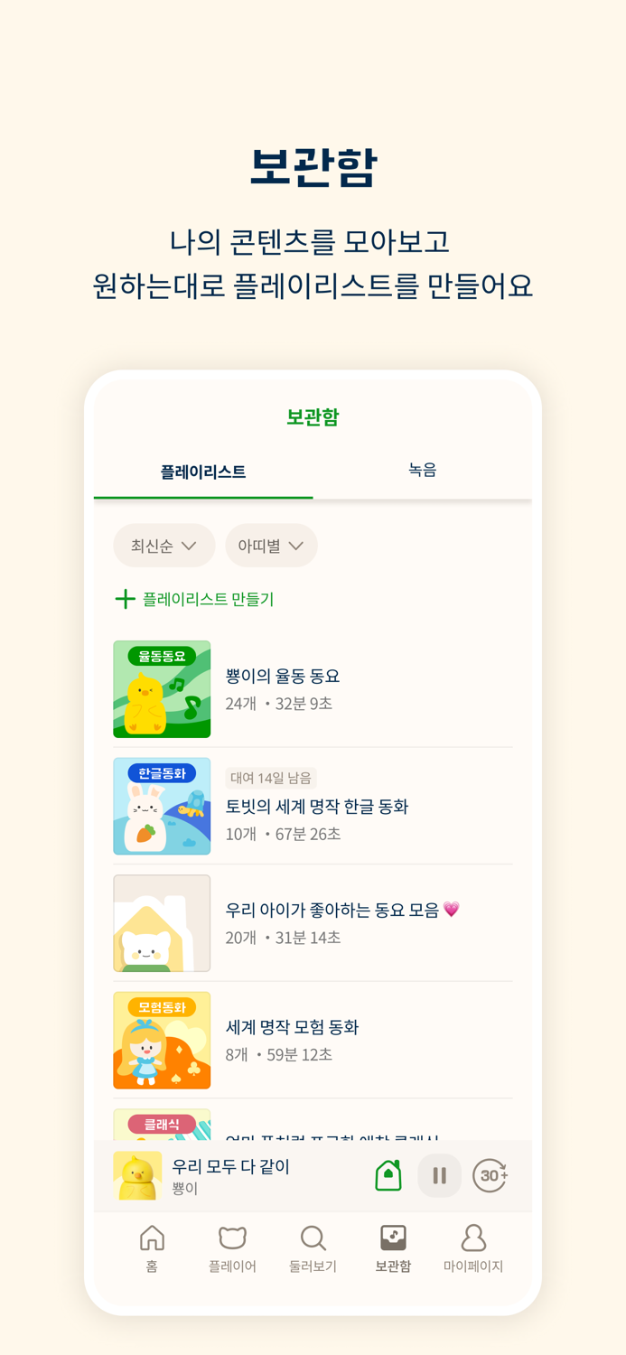Pause the currently playing 우리 모두 다 같이
Screen dimensions: 626x1355
pos(439,1175)
